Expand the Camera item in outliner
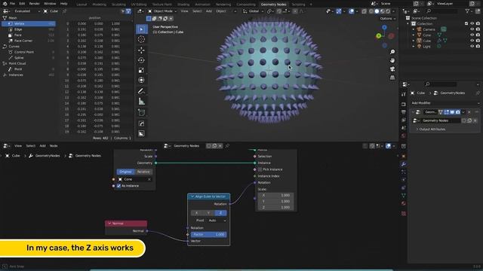This screenshot has width=483, height=271. 414,29
